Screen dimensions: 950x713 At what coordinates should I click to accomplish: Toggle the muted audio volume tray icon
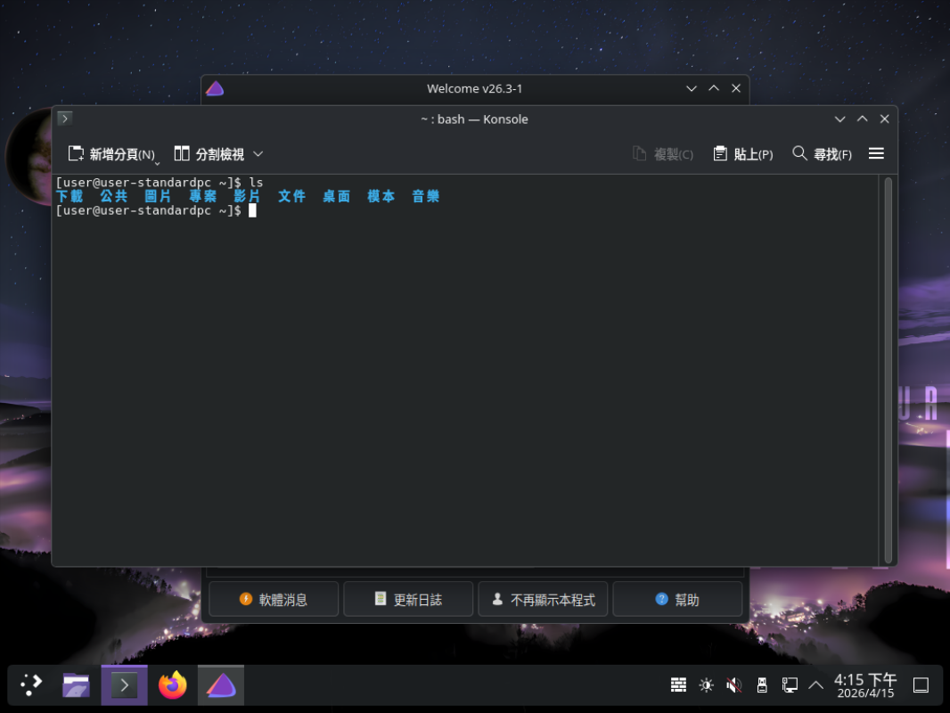(x=733, y=685)
